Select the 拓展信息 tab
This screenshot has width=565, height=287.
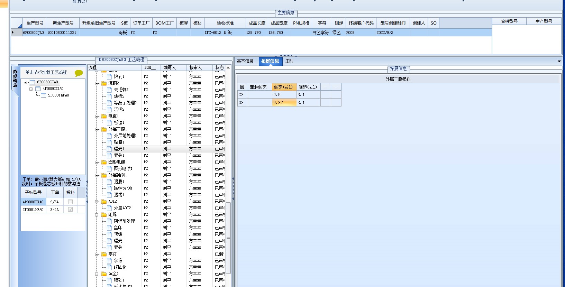(270, 61)
